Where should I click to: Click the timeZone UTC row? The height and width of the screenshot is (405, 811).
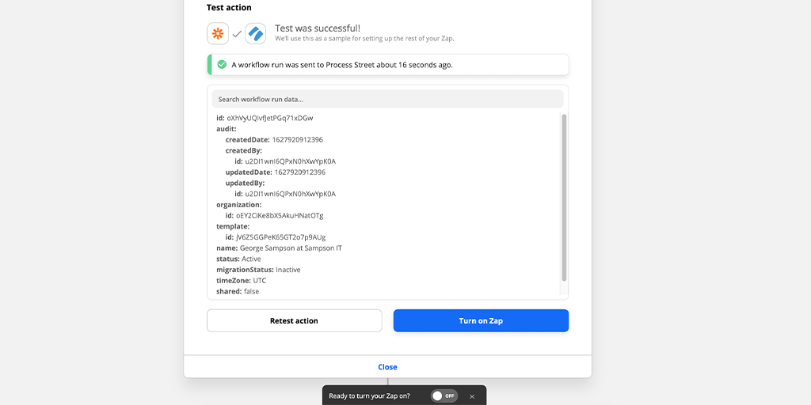click(x=242, y=280)
